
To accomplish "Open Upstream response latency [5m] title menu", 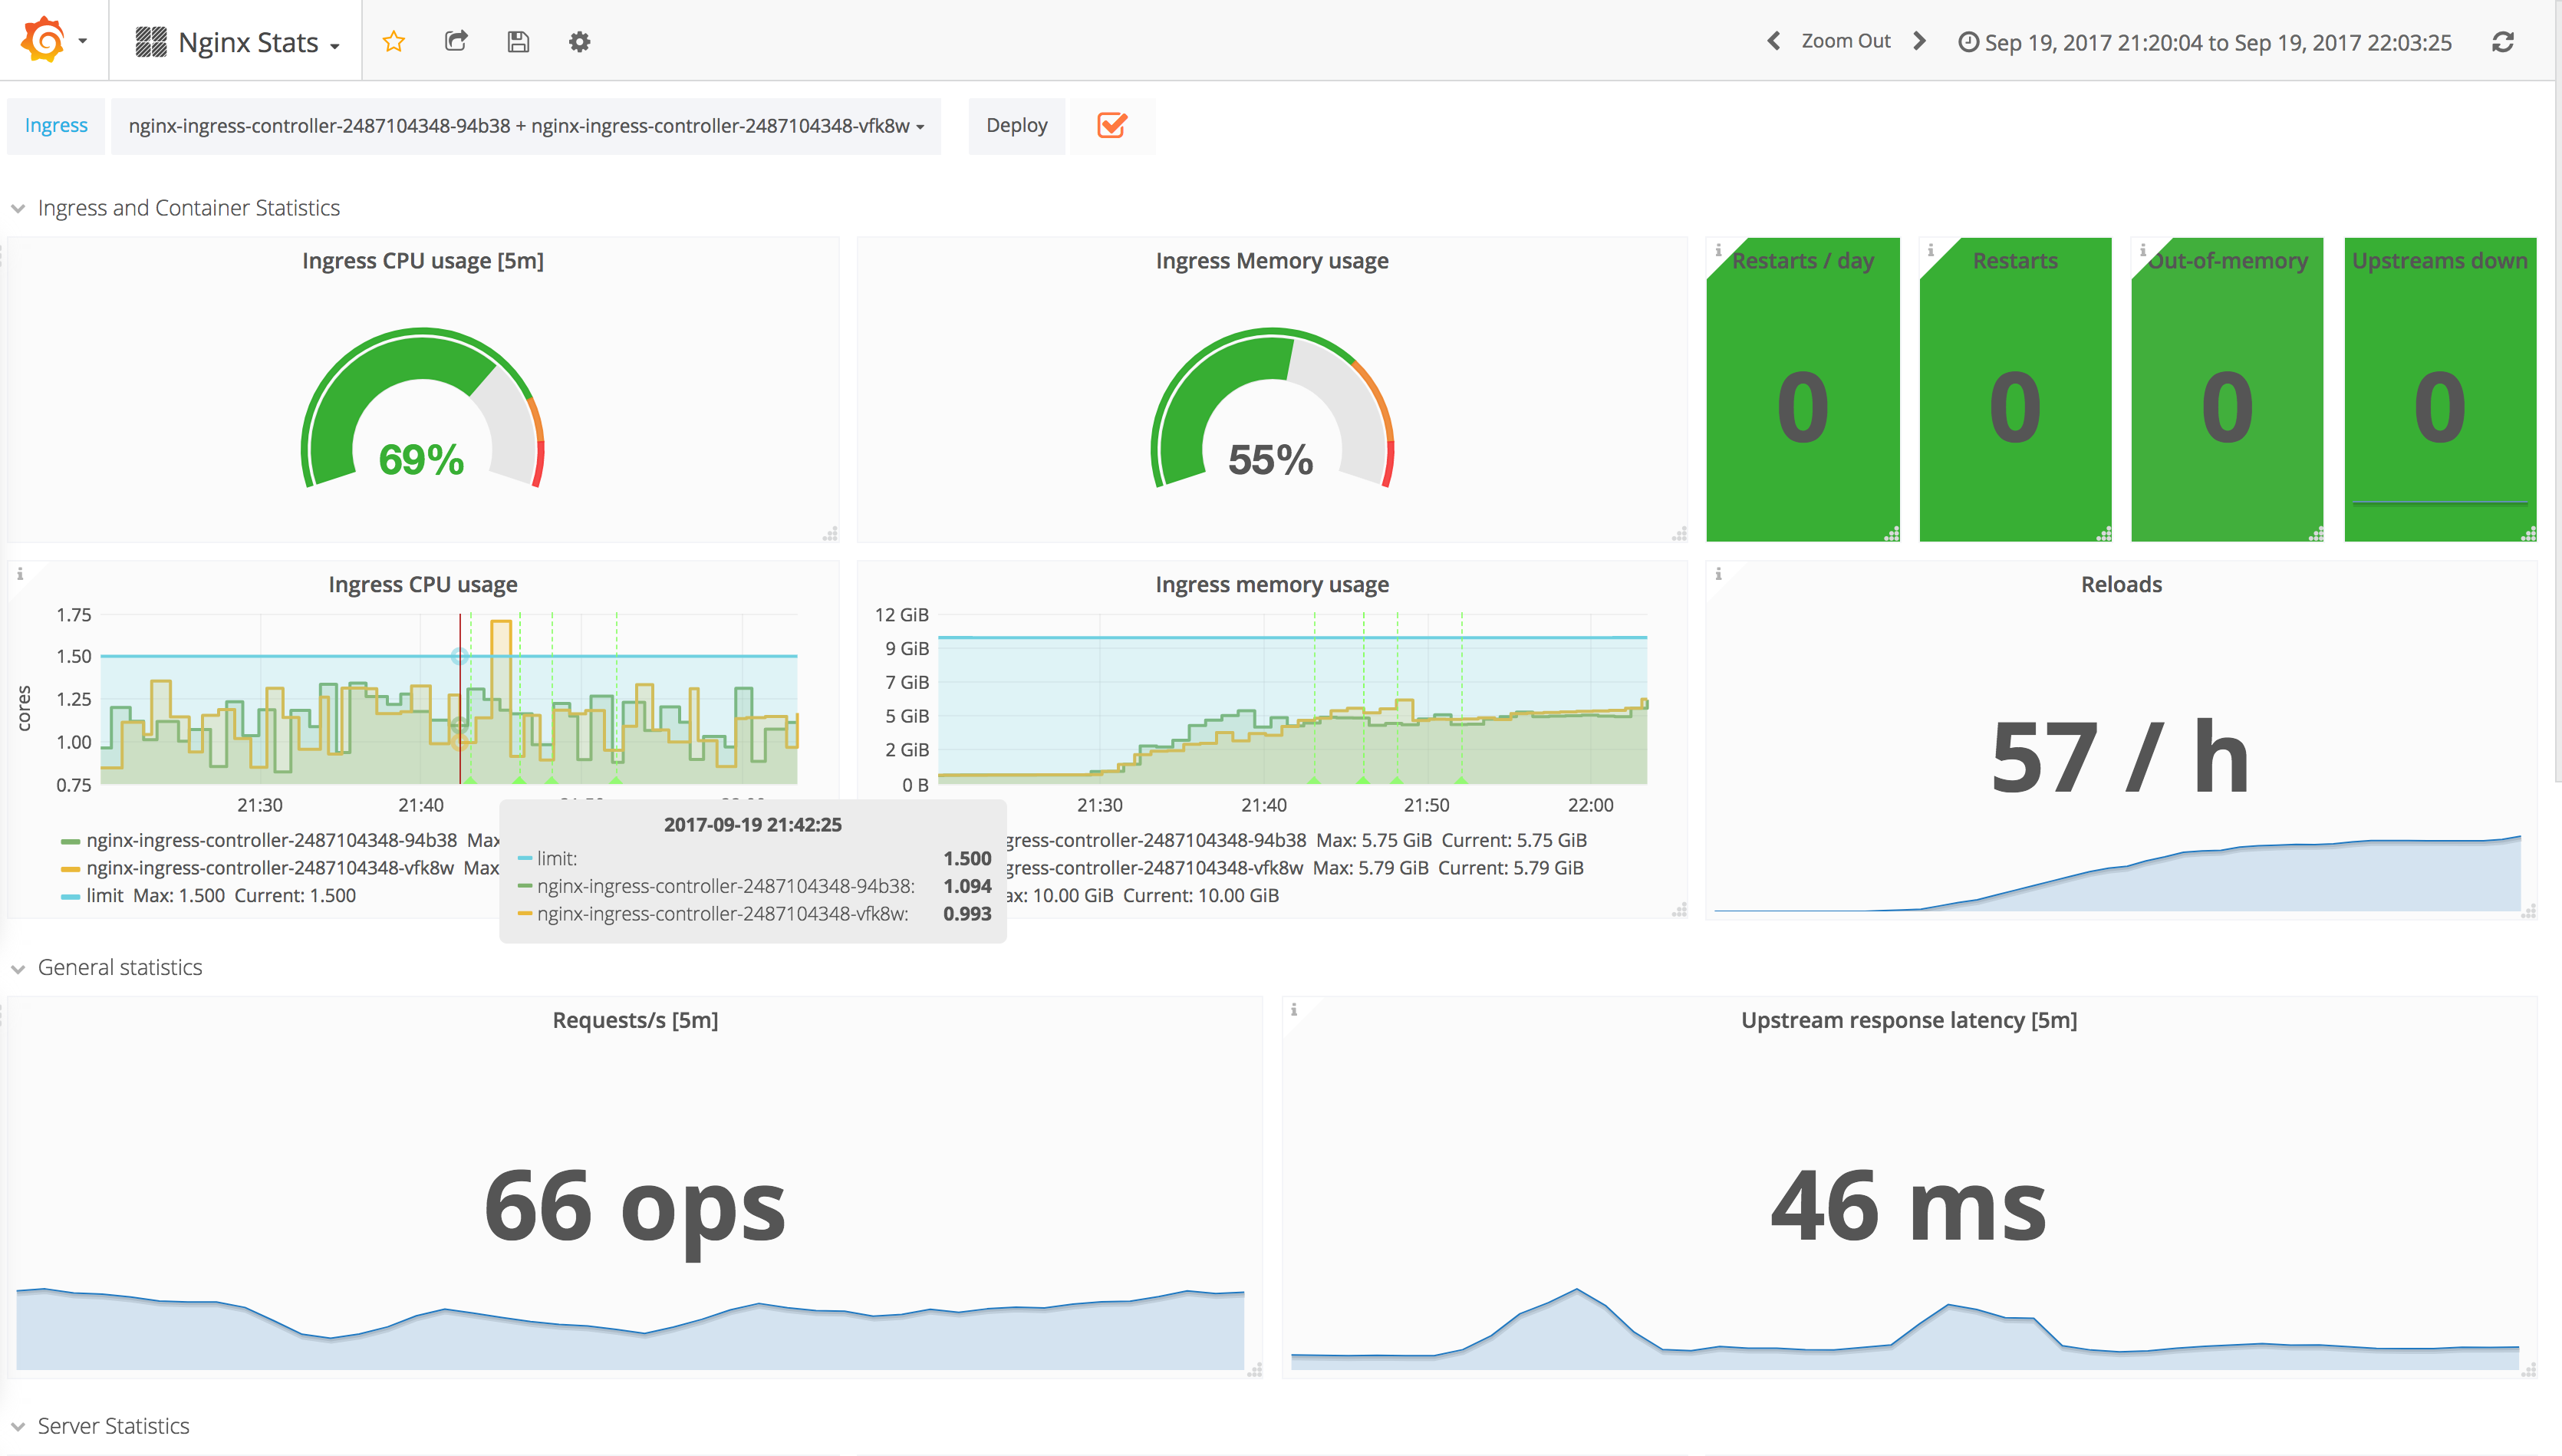I will [x=1908, y=1020].
